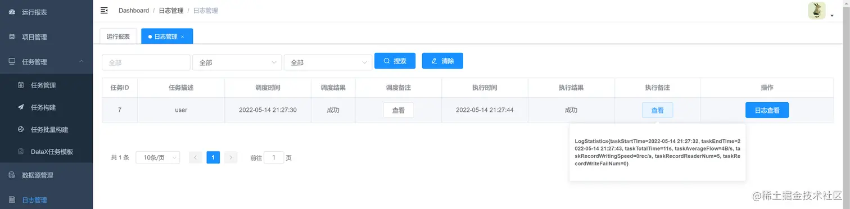Click the 执行时间 cell 2022-05-14 21:27:44
This screenshot has width=850, height=209.
[x=485, y=110]
